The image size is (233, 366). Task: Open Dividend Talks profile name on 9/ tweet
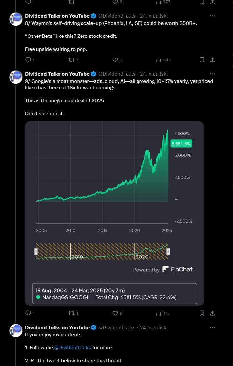click(x=58, y=74)
